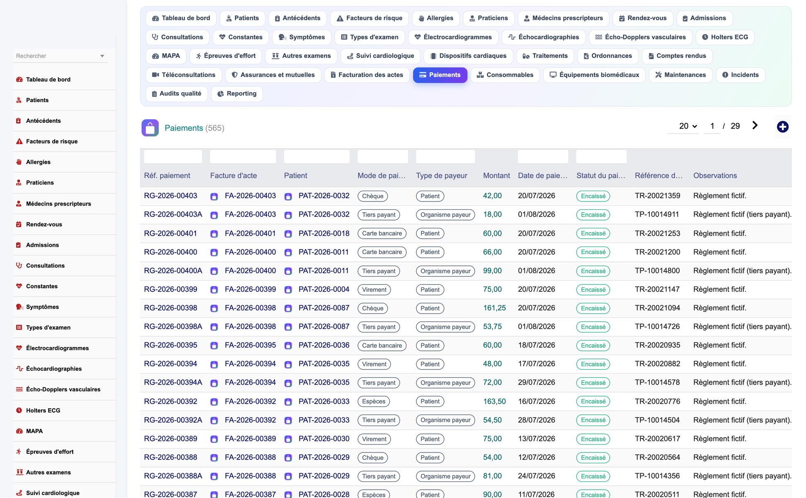Click the Patient column filter field
This screenshot has width=806, height=498.
tap(317, 157)
